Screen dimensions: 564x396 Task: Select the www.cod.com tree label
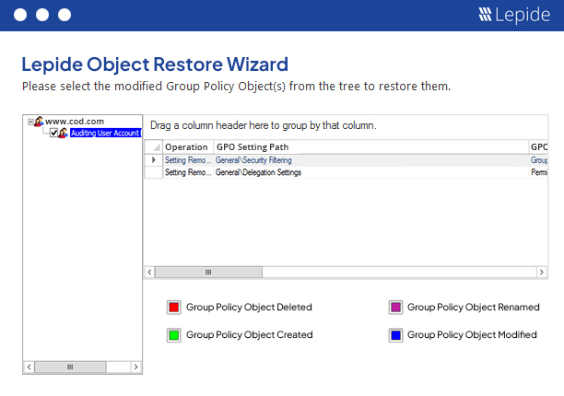click(75, 122)
